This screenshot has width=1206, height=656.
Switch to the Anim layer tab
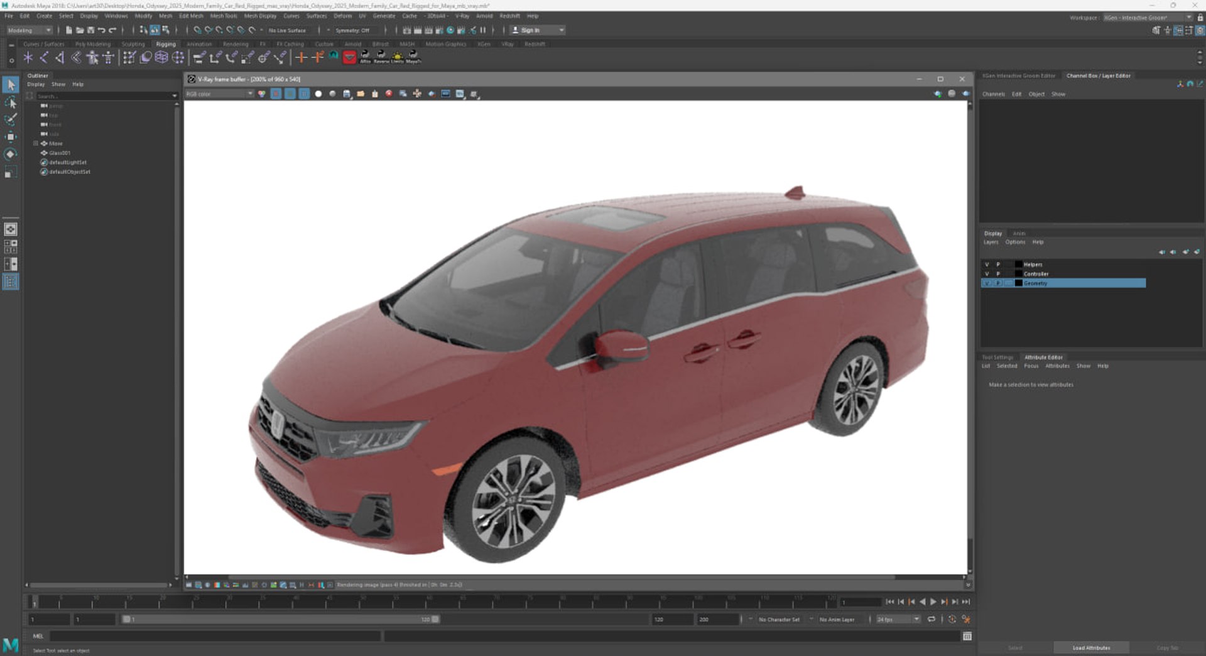1019,234
